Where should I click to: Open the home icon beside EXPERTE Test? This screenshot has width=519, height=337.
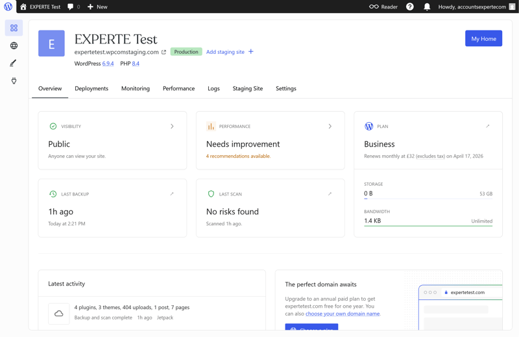coord(23,6)
